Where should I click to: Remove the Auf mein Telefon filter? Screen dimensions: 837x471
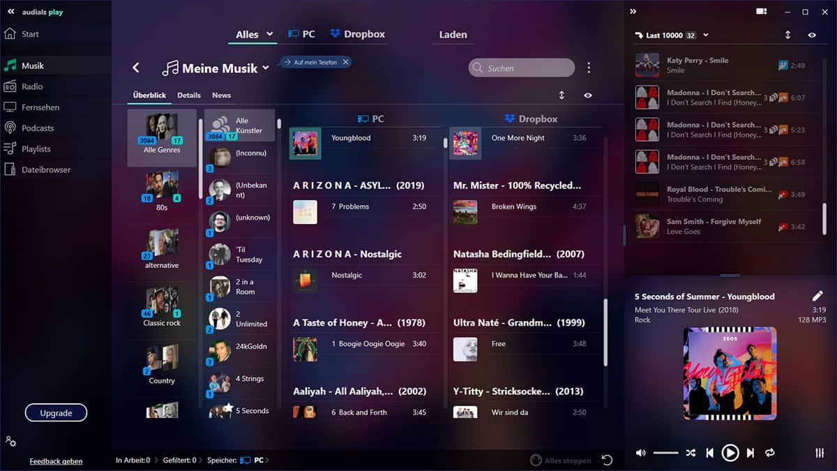(345, 62)
